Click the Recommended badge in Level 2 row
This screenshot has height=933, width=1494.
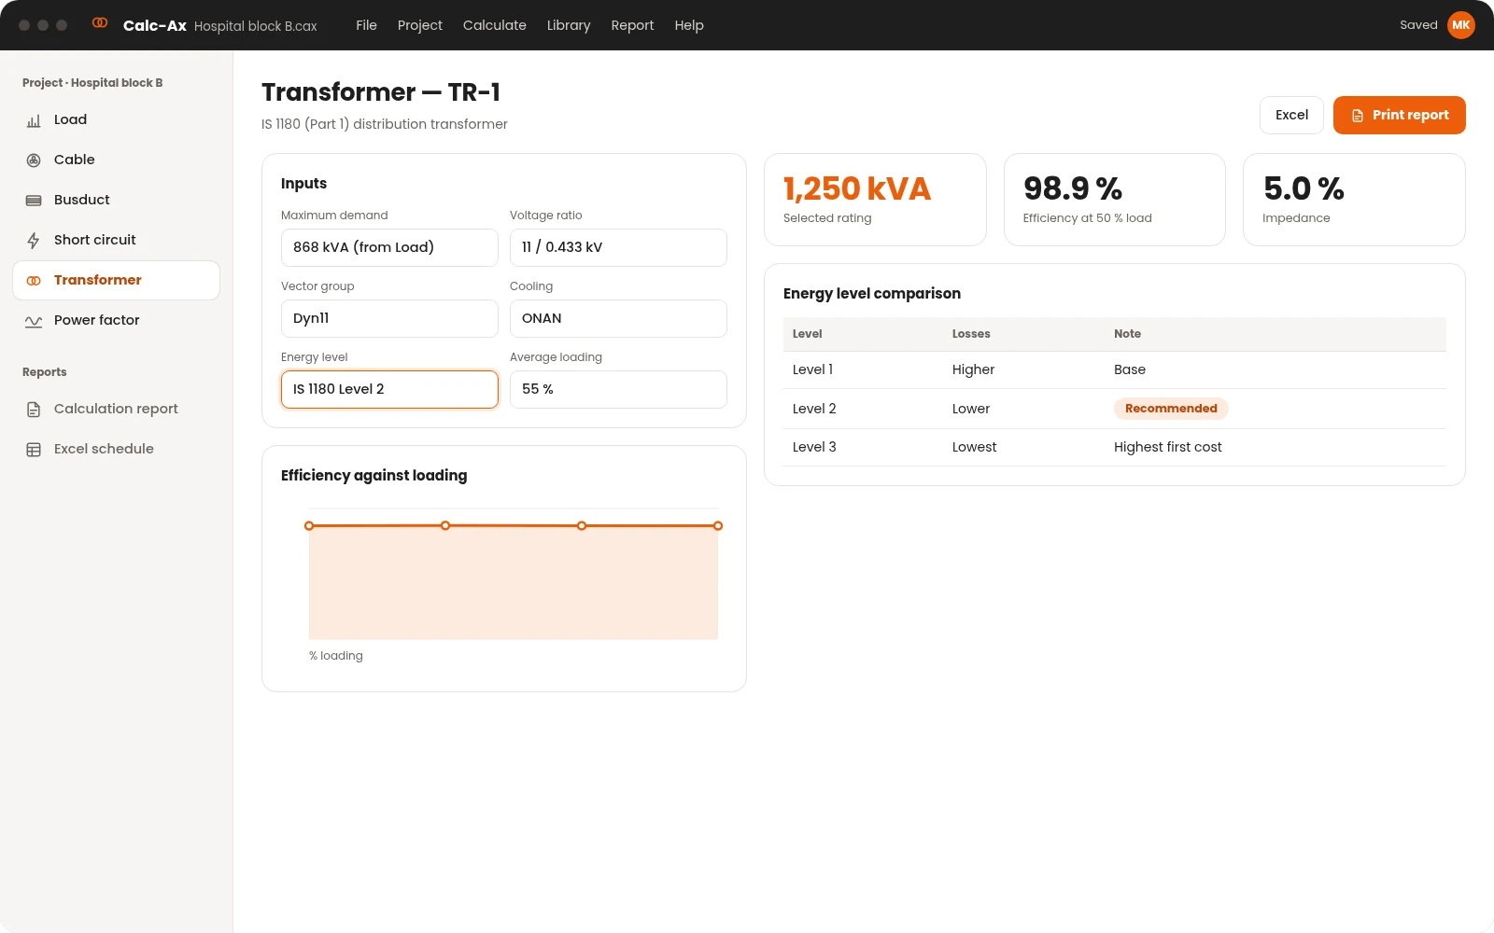click(x=1171, y=409)
